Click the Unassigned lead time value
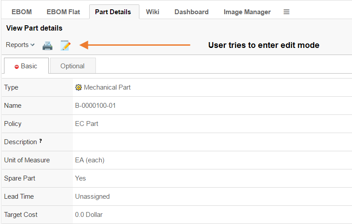The height and width of the screenshot is (224, 352). 92,196
